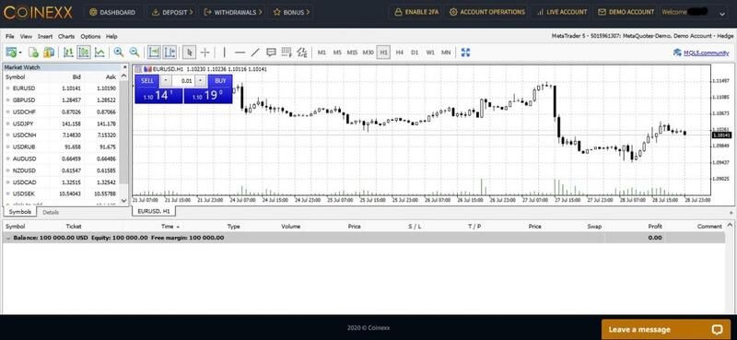Switch chart to bar chart type
Image resolution: width=737 pixels, height=340 pixels.
coord(68,53)
